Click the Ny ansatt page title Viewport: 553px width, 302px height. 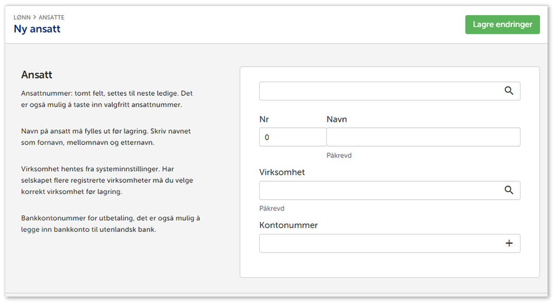(x=37, y=29)
